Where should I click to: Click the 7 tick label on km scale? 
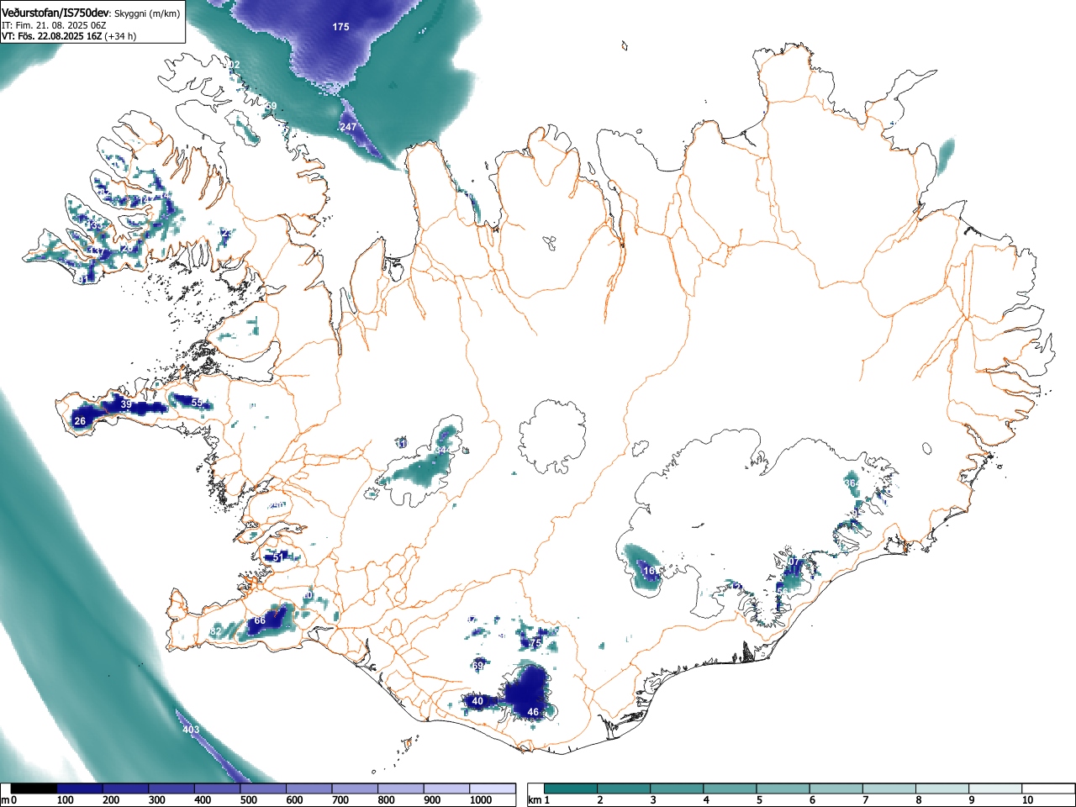pyautogui.click(x=865, y=800)
